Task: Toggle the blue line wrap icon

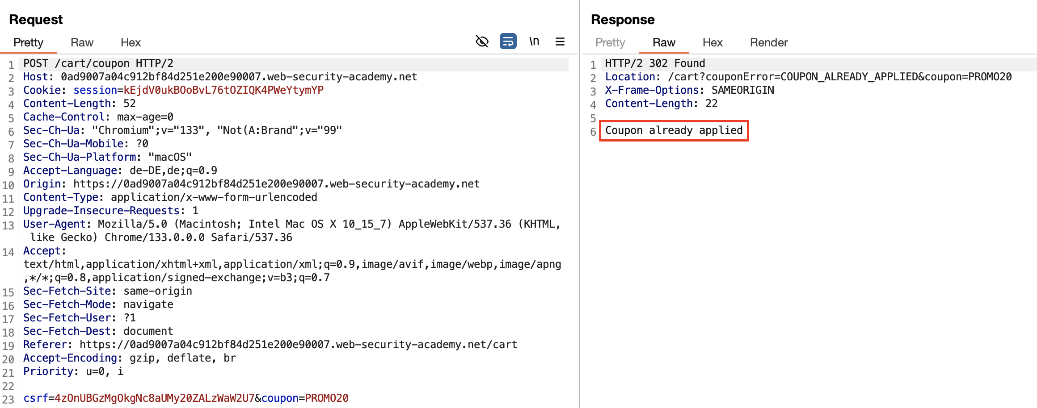Action: click(x=508, y=42)
